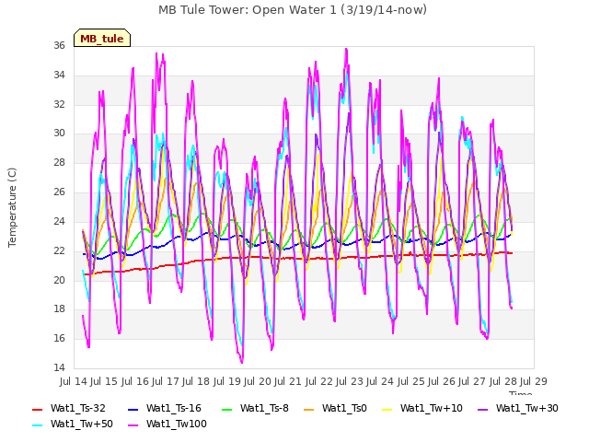Click the 34 y-axis tick value
The width and height of the screenshot is (589, 442).
coord(59,75)
